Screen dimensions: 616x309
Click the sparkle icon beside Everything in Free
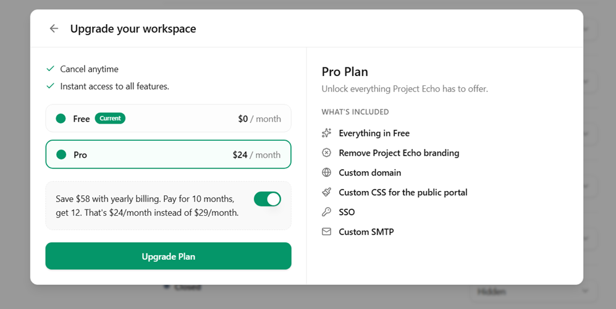(x=326, y=133)
